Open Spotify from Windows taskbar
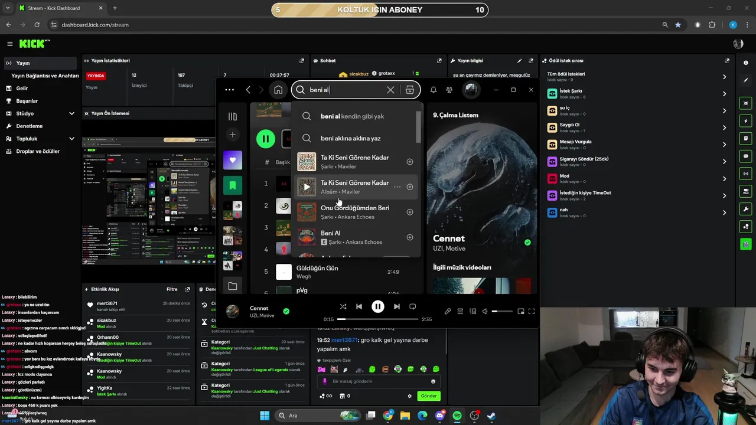 coord(457,416)
